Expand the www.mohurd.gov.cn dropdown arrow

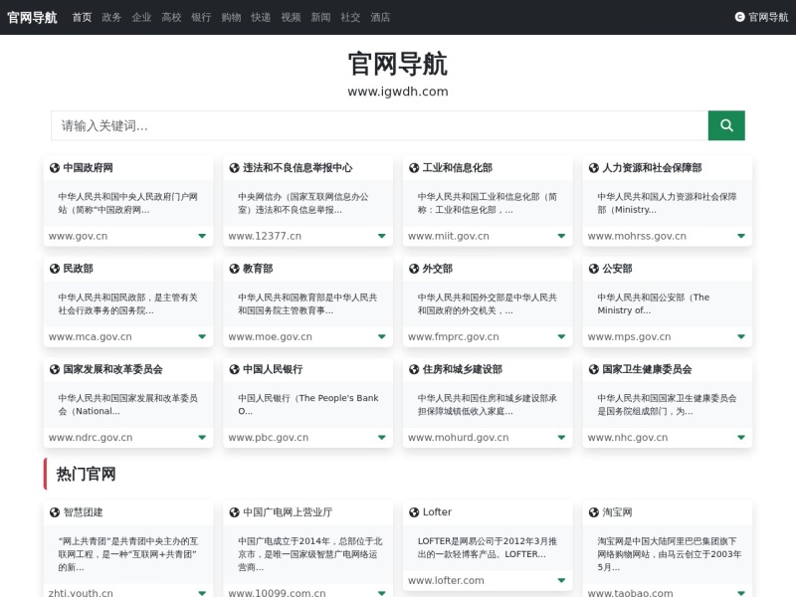pyautogui.click(x=561, y=437)
